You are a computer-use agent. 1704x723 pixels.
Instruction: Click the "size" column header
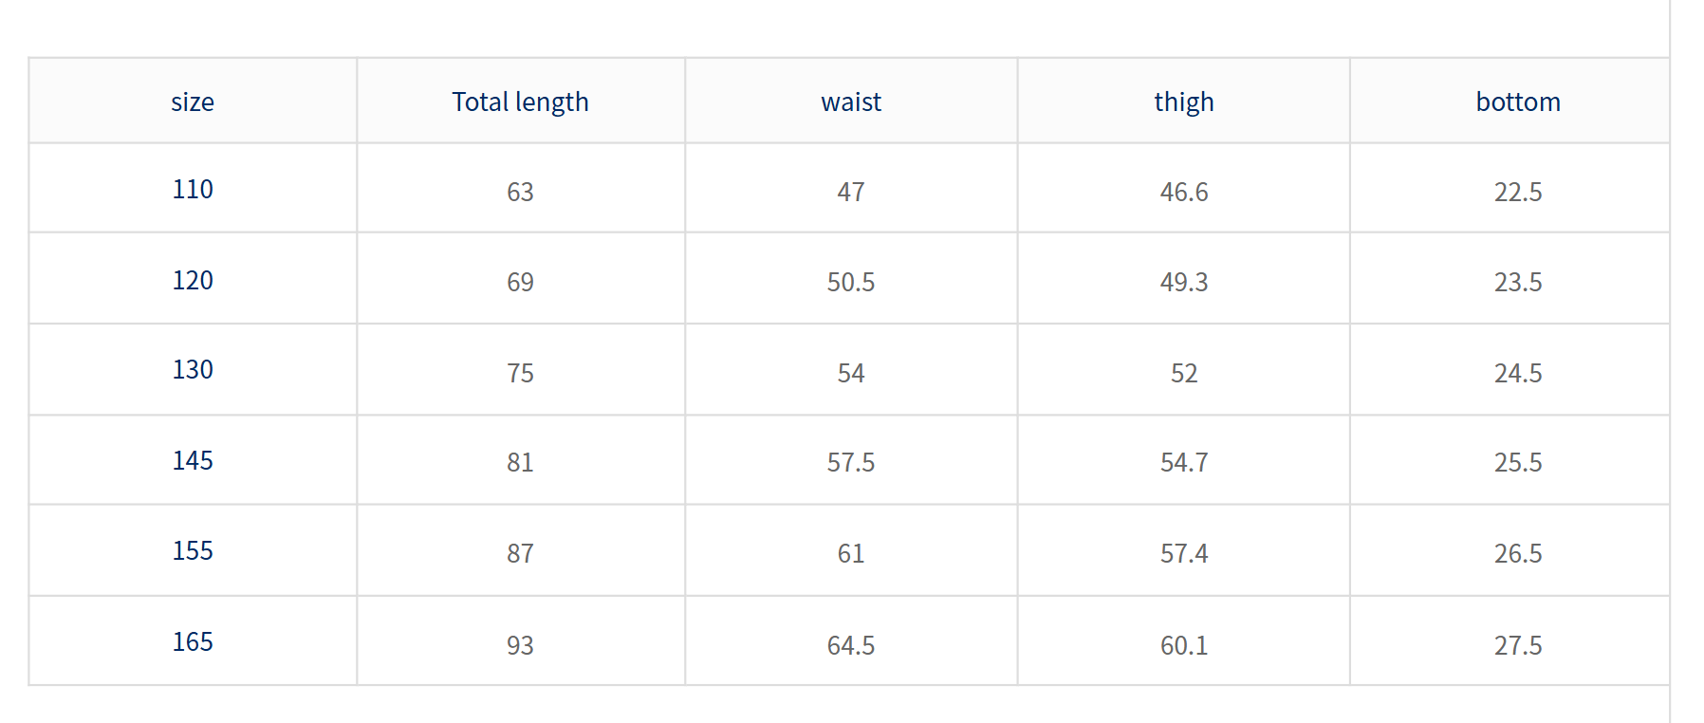click(x=193, y=102)
